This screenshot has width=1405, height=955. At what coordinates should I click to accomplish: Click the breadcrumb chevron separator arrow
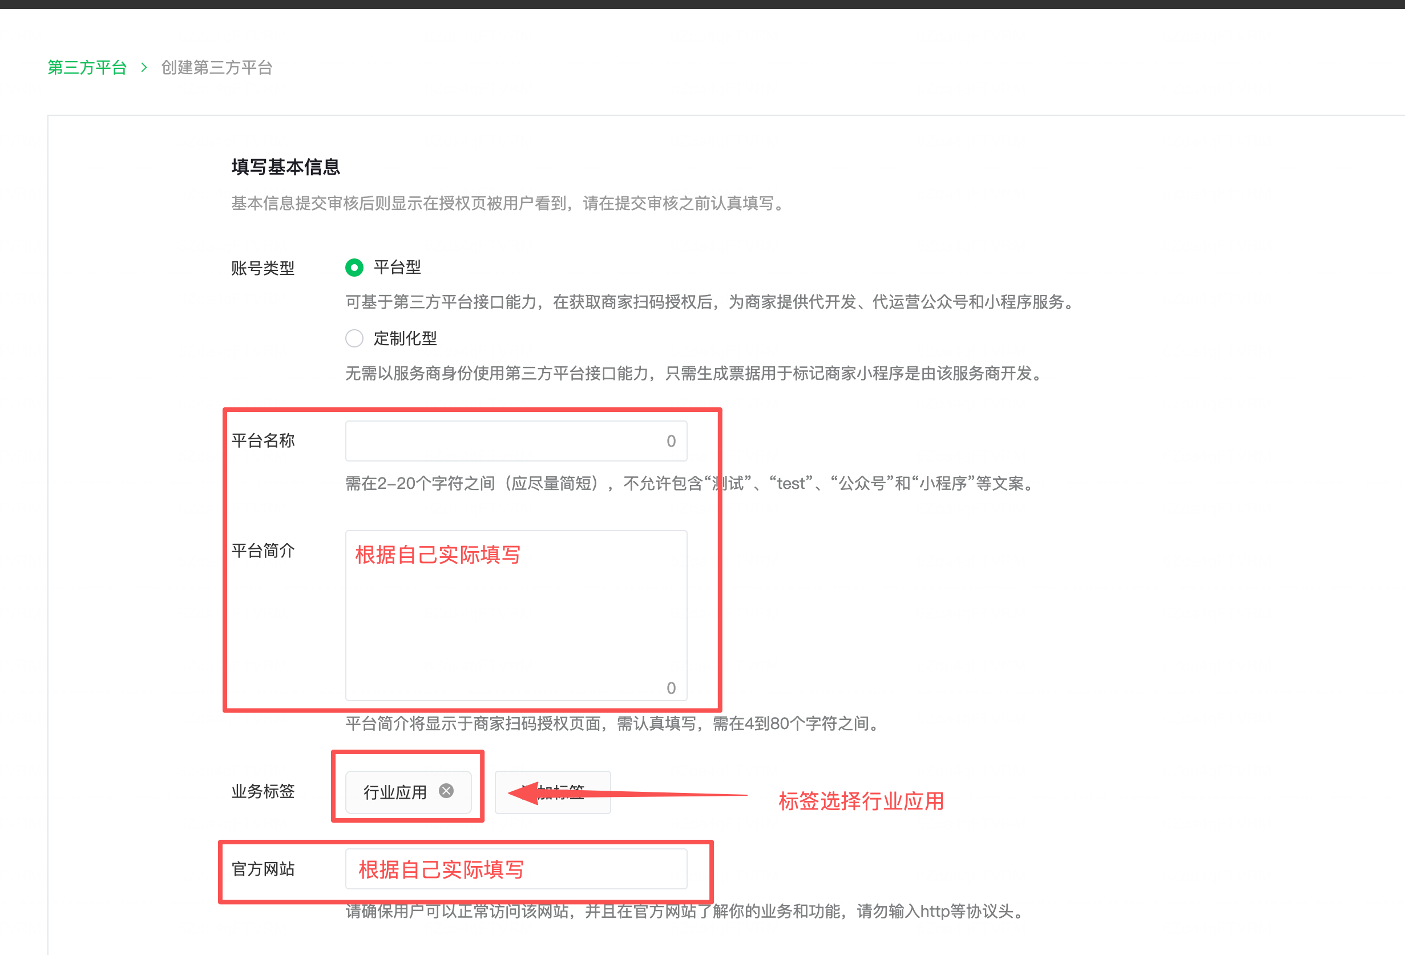pos(144,67)
